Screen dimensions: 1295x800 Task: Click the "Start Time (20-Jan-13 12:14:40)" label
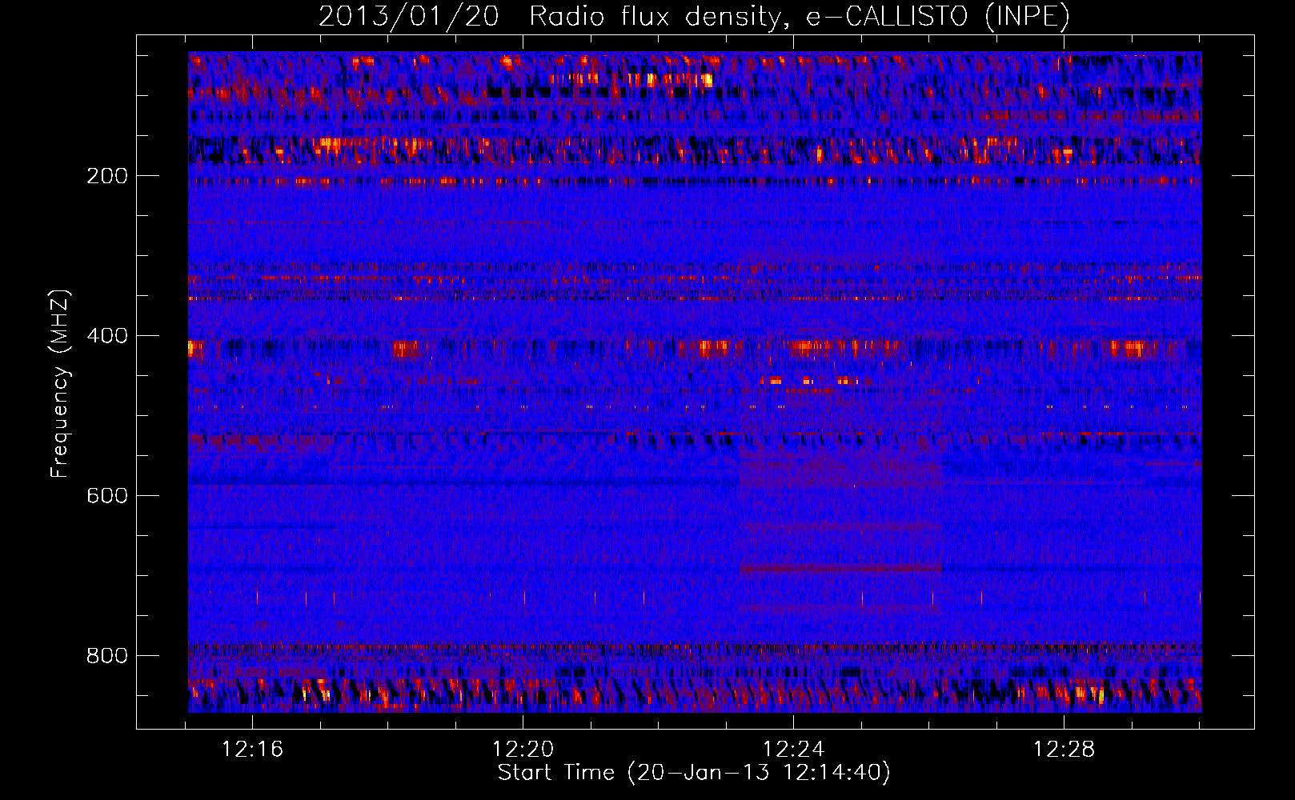(x=694, y=773)
